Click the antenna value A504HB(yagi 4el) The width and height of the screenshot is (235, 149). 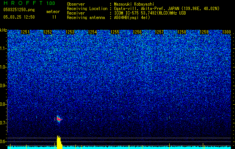(x=132, y=18)
